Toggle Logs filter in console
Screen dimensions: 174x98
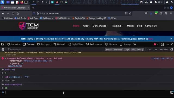click(x=127, y=50)
